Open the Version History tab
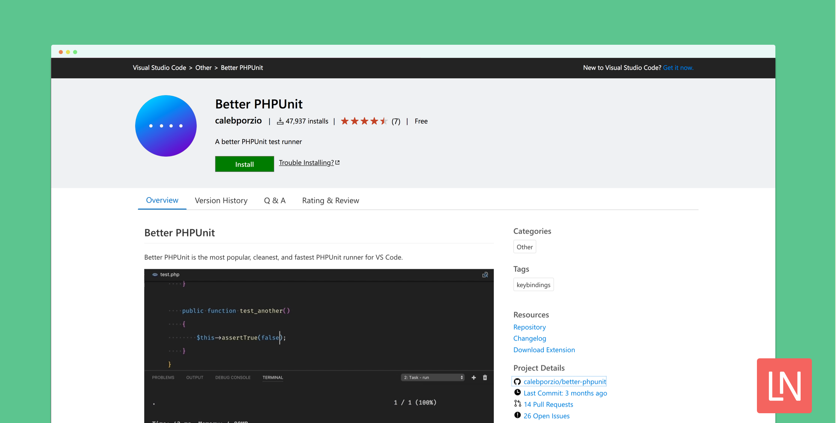This screenshot has width=836, height=423. pos(221,200)
